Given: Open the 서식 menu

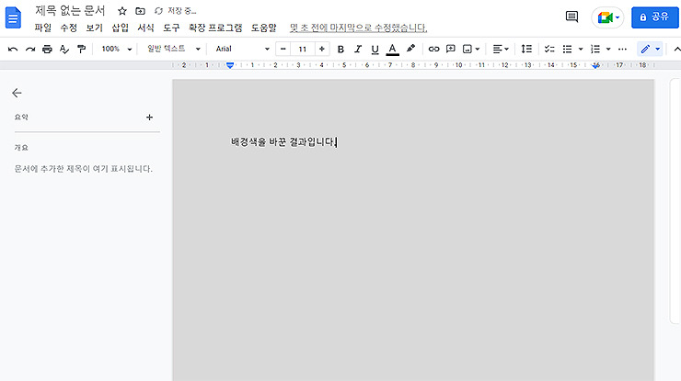Looking at the screenshot, I should coord(145,28).
